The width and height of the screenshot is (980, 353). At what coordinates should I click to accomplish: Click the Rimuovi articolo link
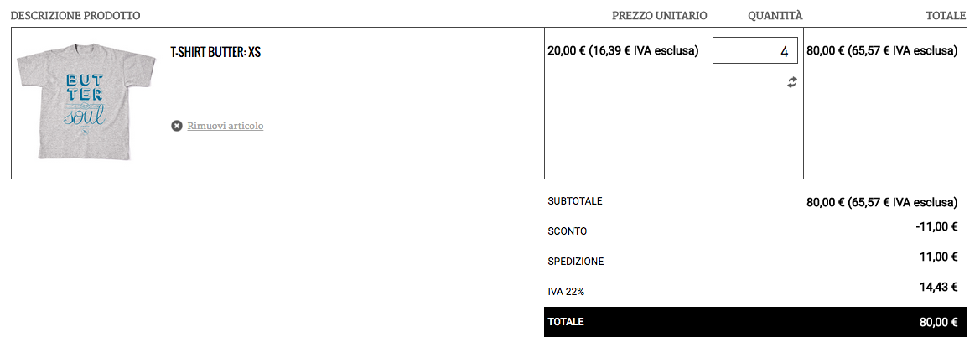(x=225, y=126)
